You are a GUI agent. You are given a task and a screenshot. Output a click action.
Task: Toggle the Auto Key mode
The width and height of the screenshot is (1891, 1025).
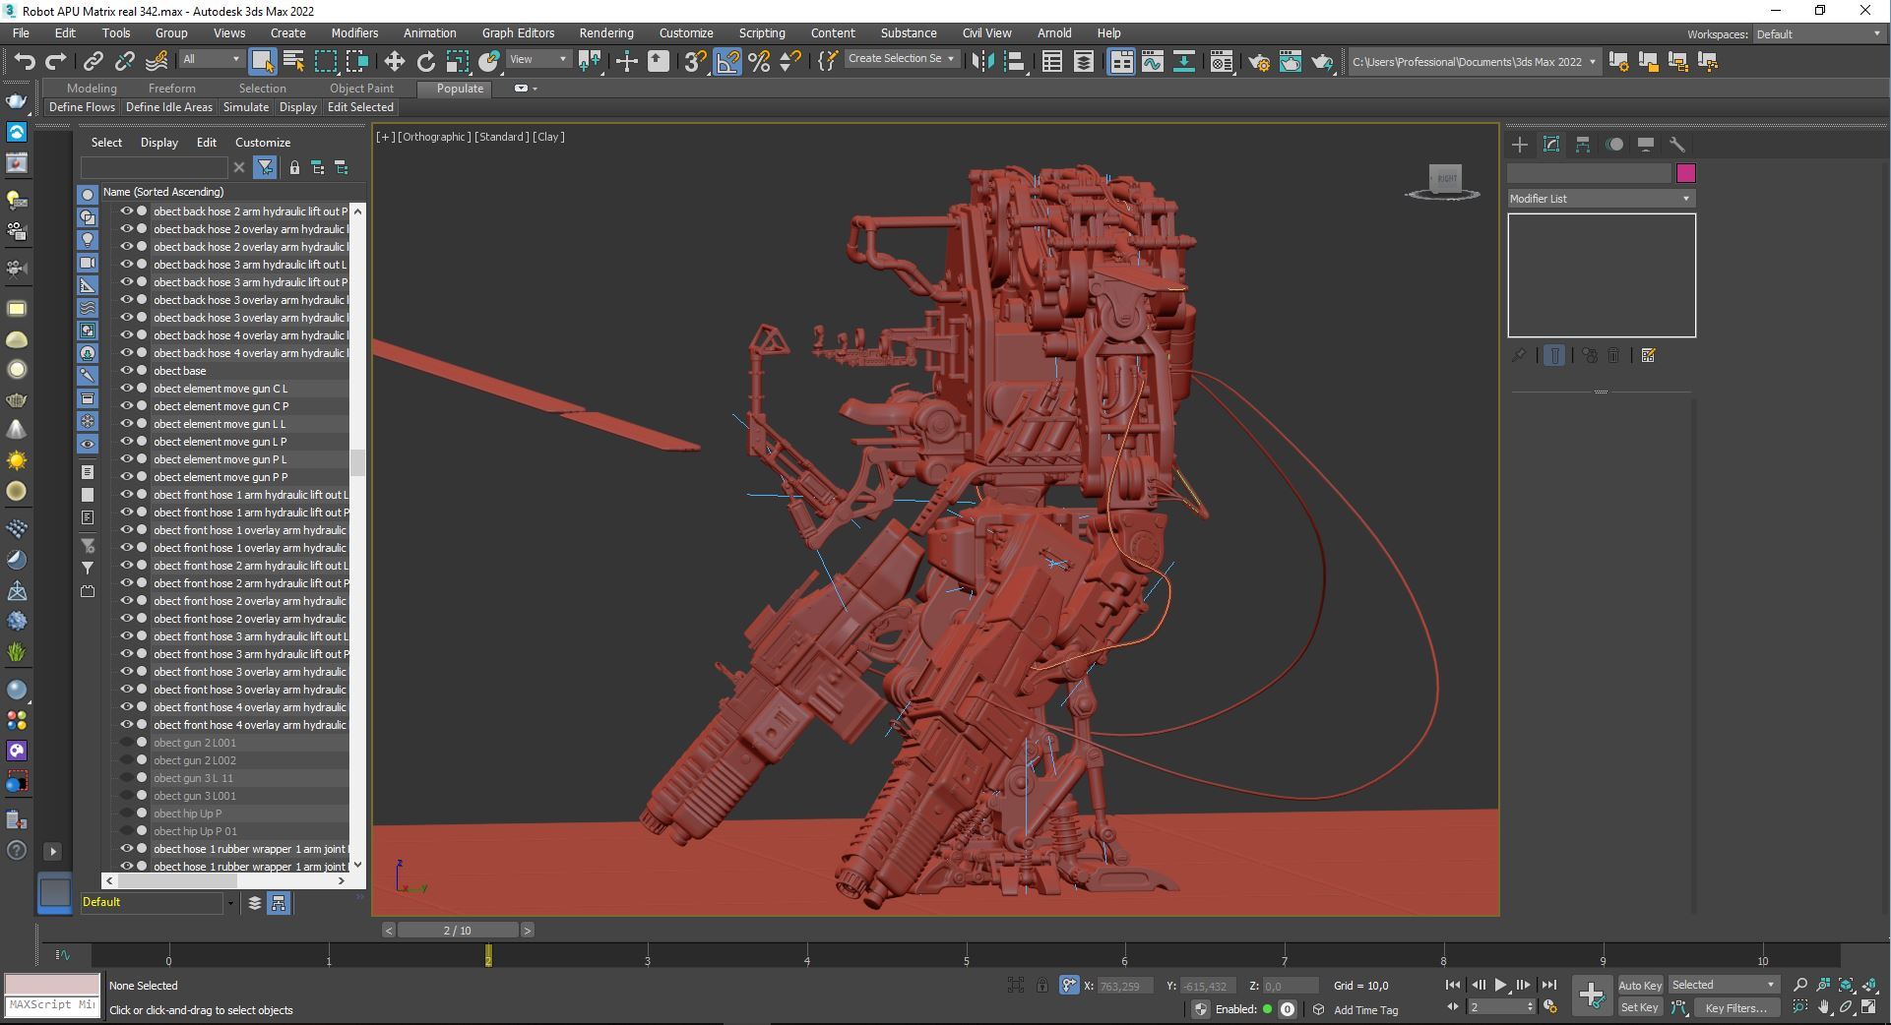1639,985
